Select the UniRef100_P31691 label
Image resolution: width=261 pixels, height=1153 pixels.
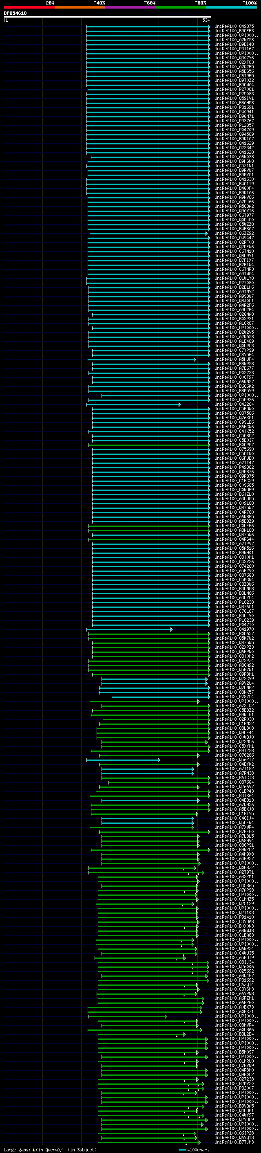234,108
